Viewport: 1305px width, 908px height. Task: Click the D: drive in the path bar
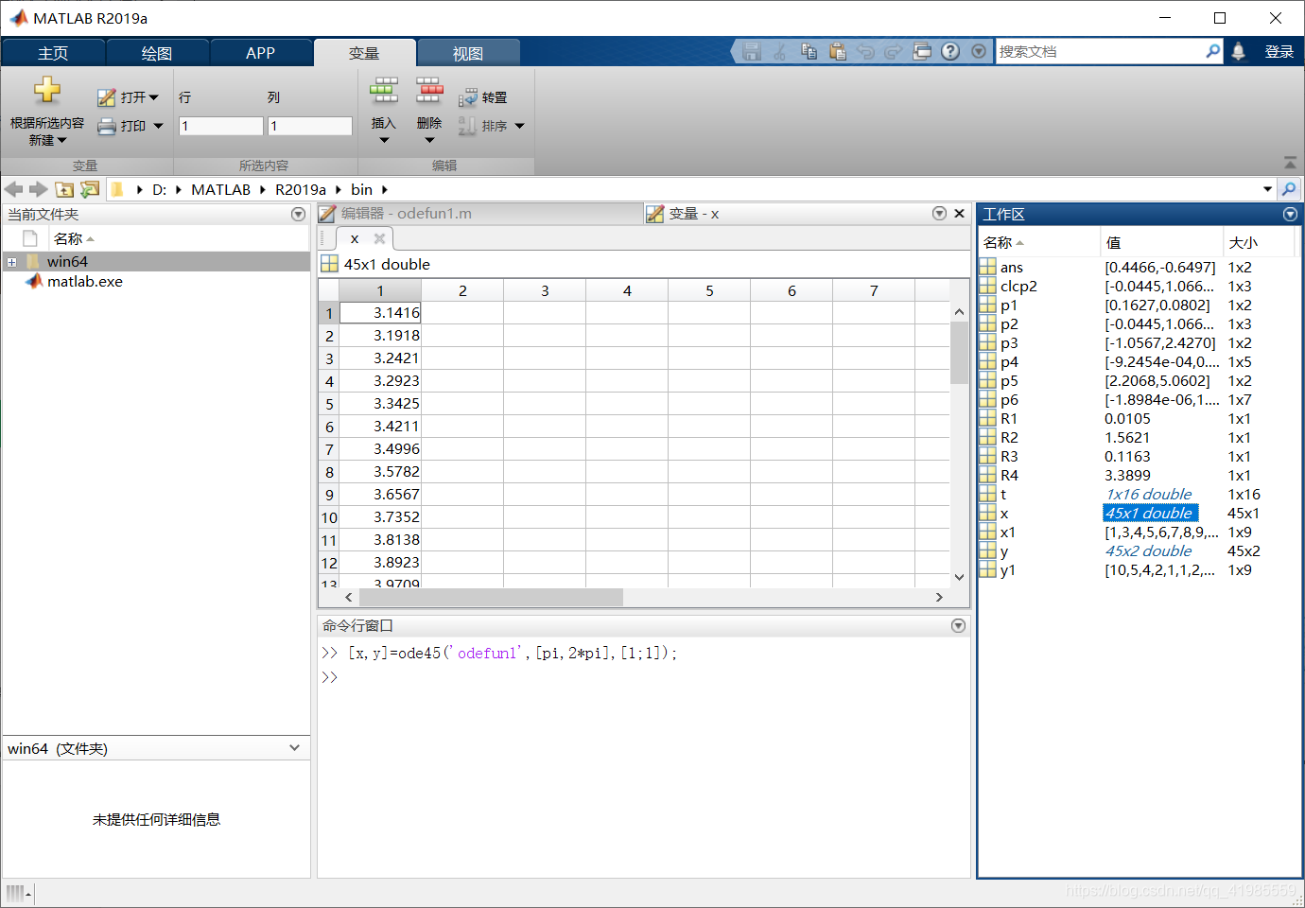pyautogui.click(x=159, y=189)
